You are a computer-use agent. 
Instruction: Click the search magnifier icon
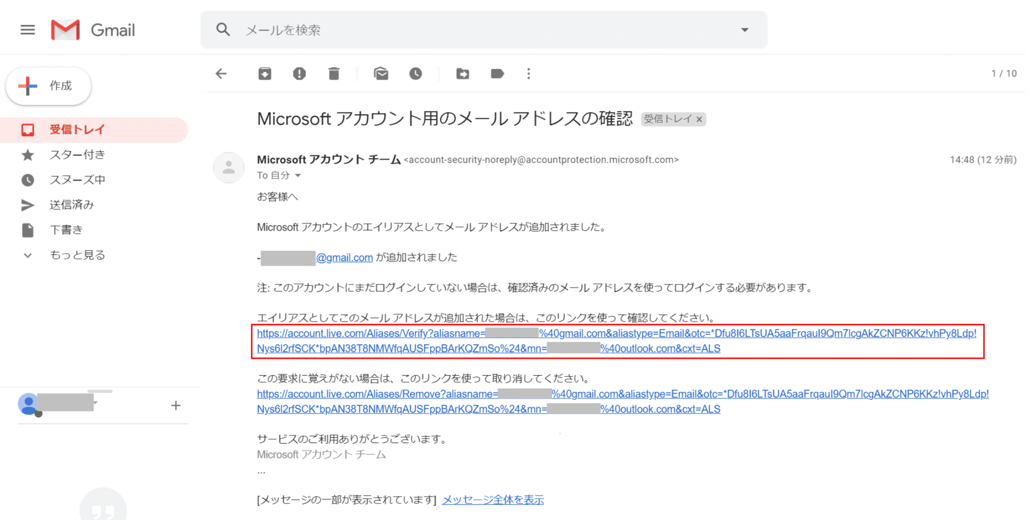[x=223, y=29]
